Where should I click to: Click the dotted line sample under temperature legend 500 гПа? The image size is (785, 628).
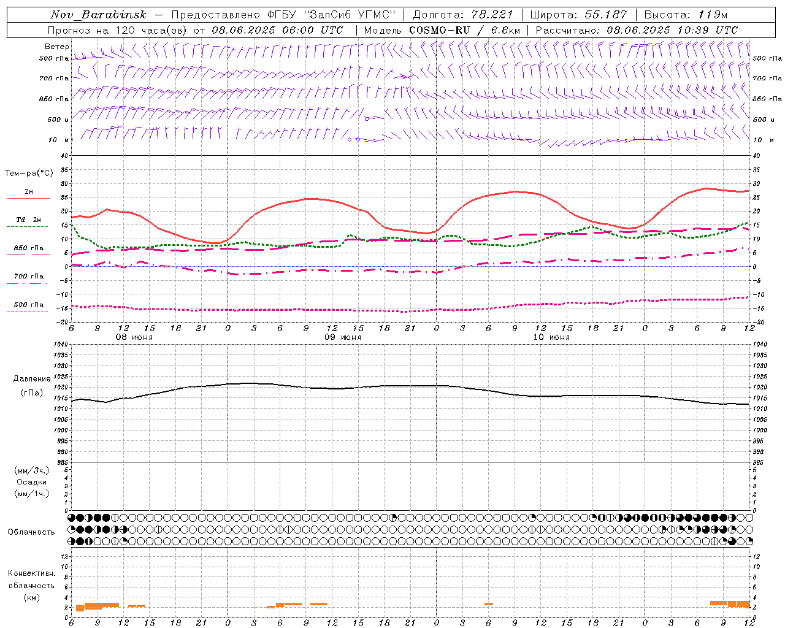(x=28, y=312)
